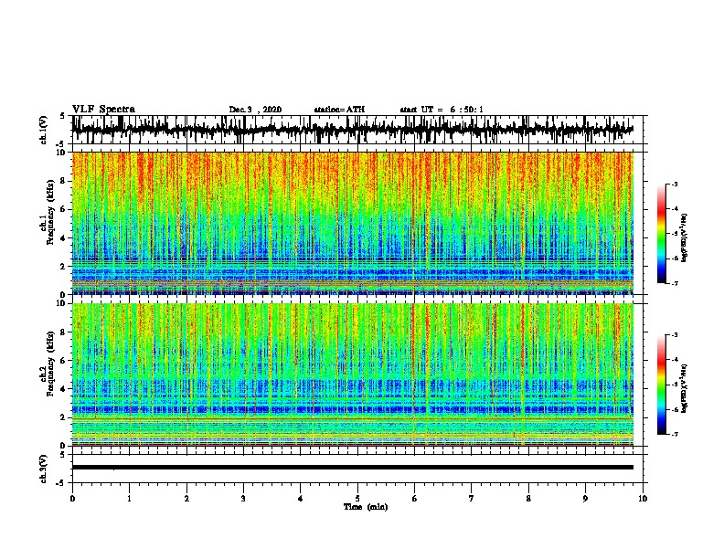Click the ch.3 flat black waveform trace

352,468
